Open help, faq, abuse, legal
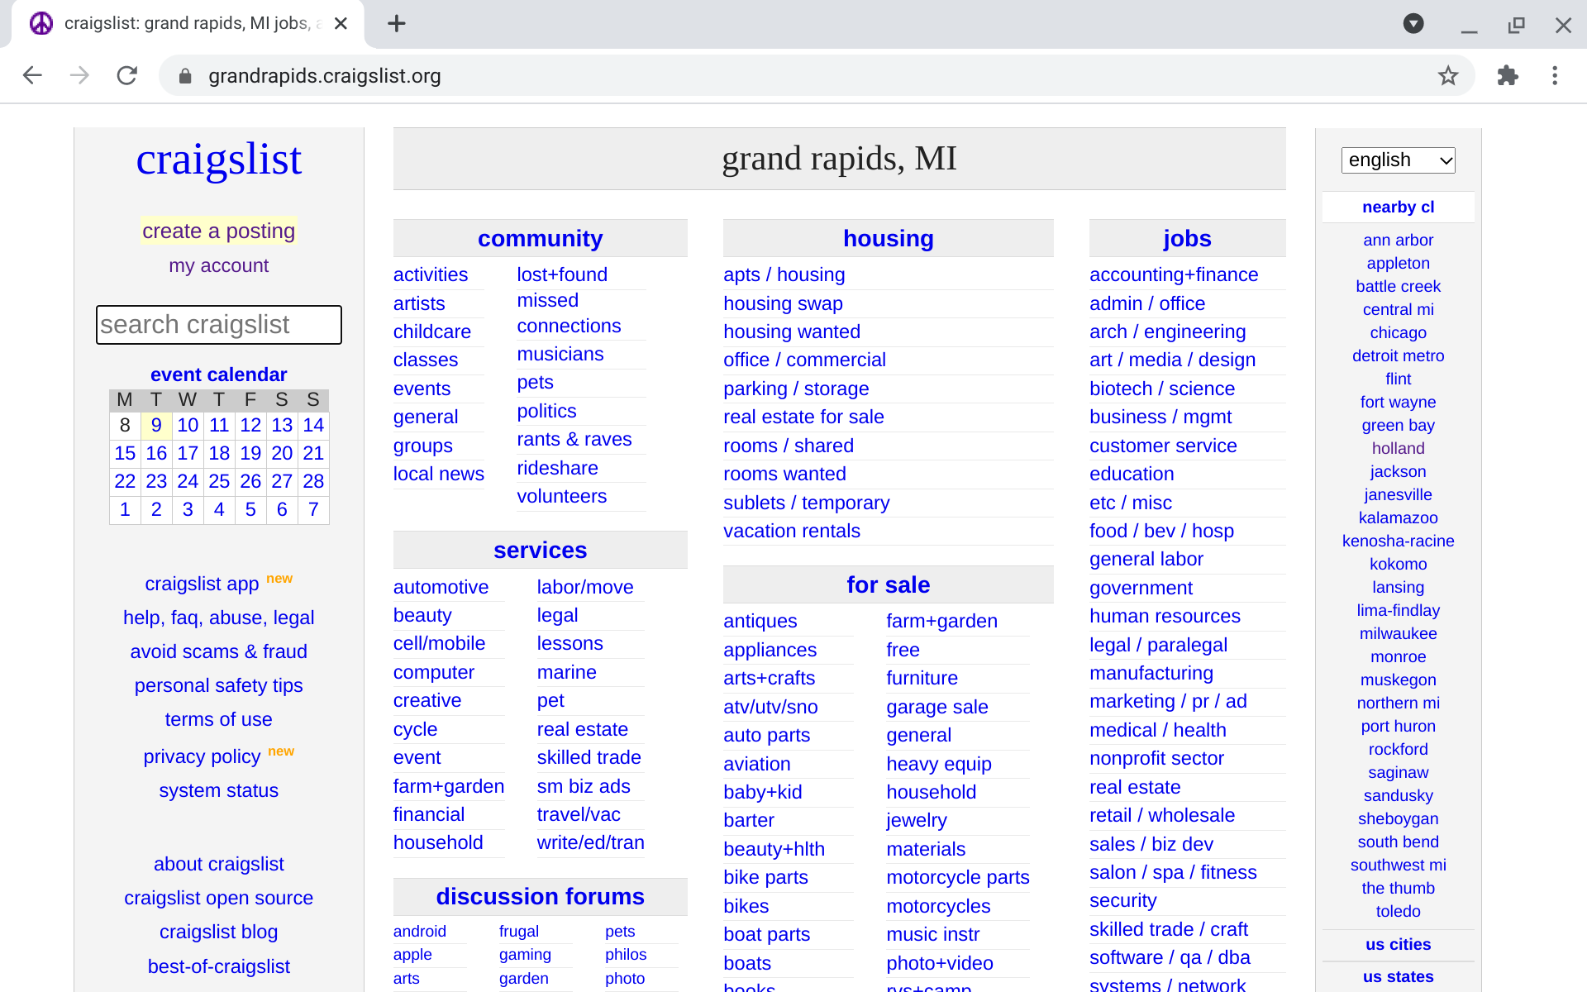Image resolution: width=1587 pixels, height=992 pixels. [x=218, y=618]
